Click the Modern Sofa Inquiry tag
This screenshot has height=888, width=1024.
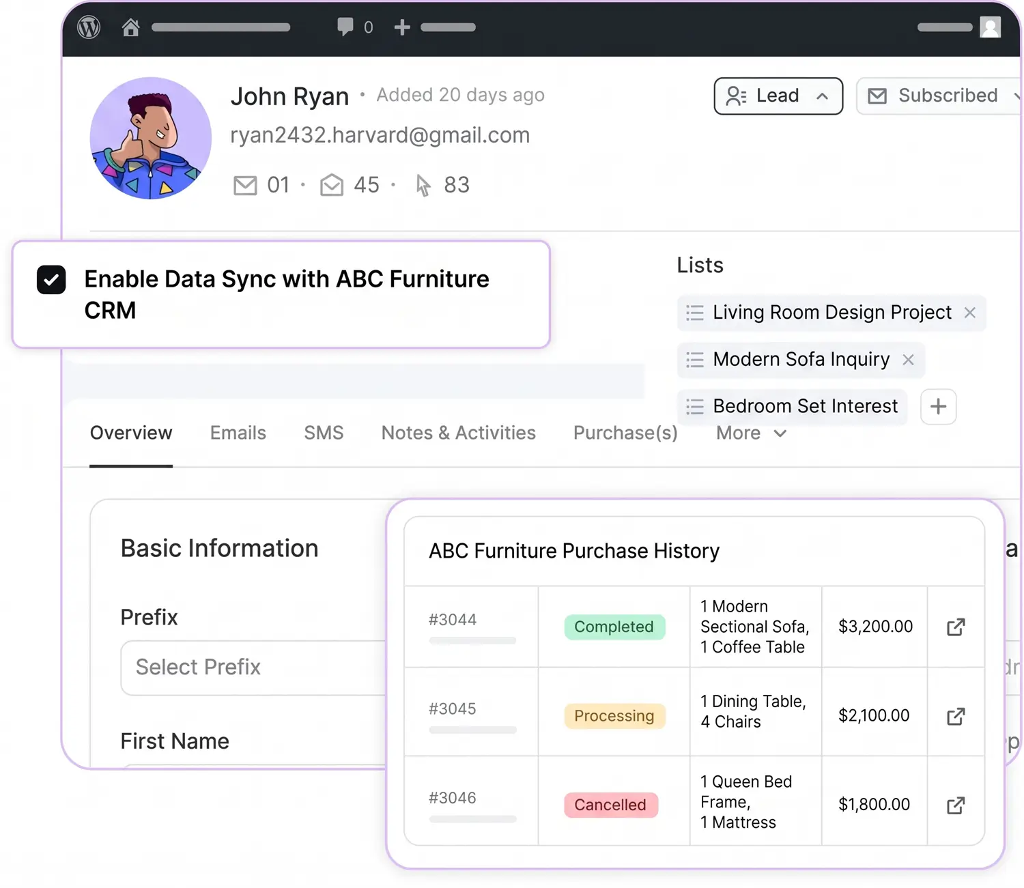[x=801, y=360]
